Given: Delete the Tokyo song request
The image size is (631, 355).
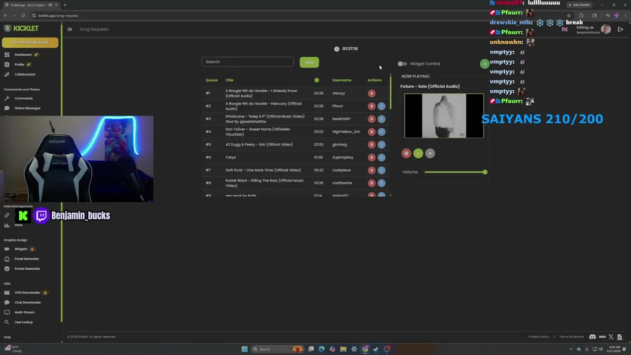Looking at the screenshot, I should coord(372,157).
